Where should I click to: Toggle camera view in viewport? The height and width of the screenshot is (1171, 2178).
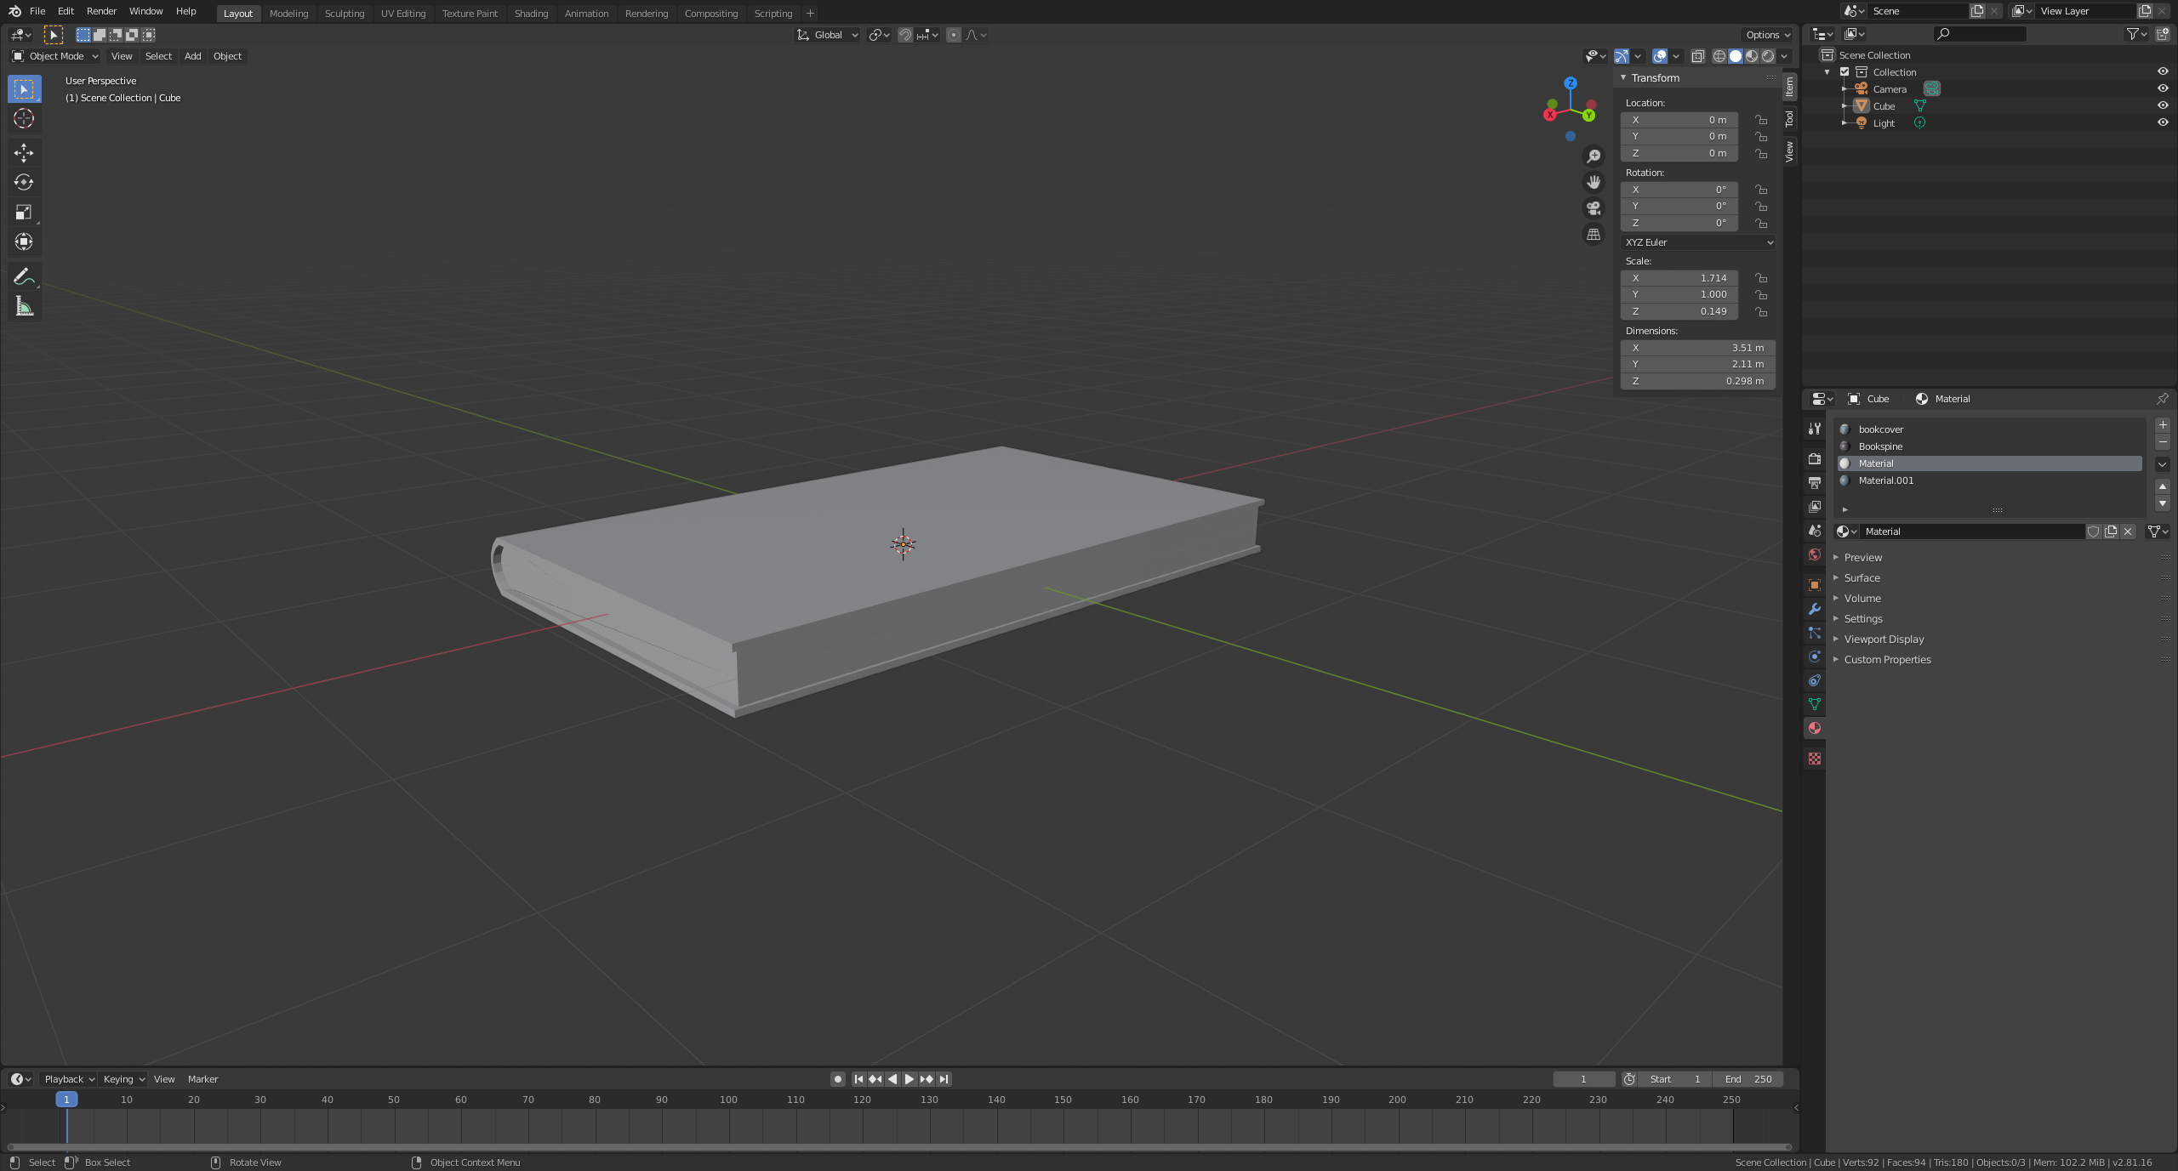pos(1594,208)
